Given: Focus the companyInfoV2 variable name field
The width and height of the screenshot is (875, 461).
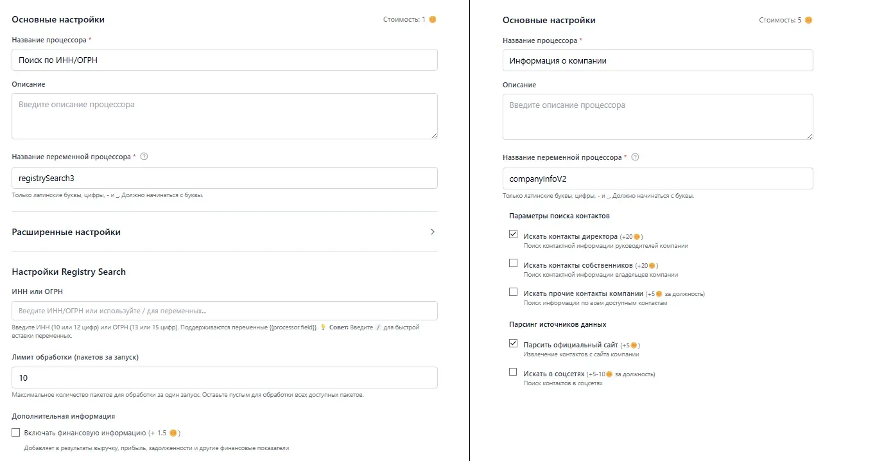Looking at the screenshot, I should [x=657, y=178].
